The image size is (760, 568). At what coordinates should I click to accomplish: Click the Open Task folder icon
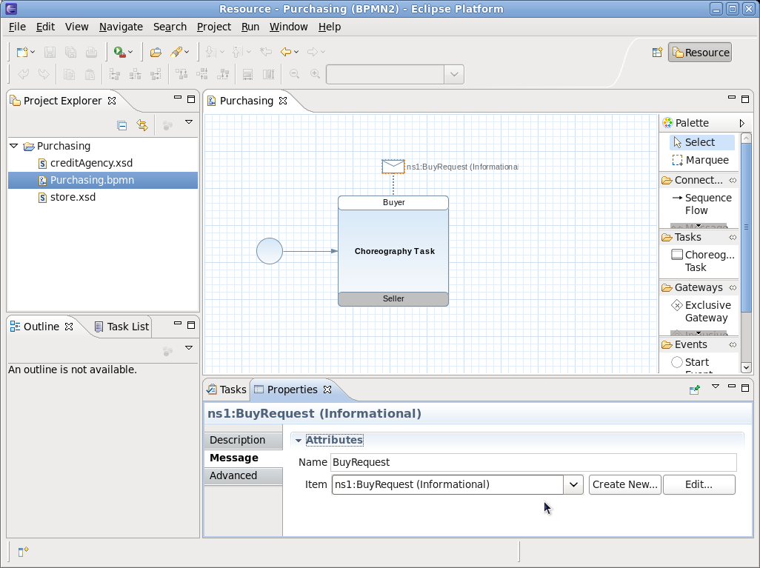156,52
